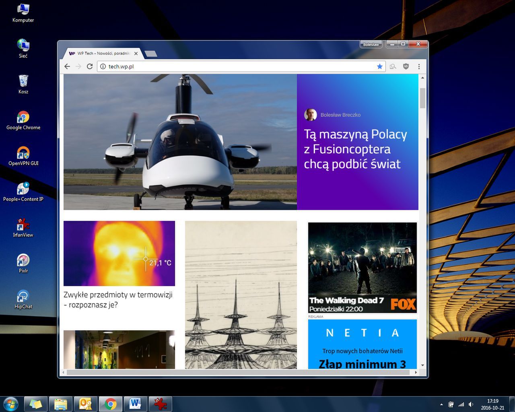515x412 pixels.
Task: Focus the address bar showing tech.wp.pl
Action: point(241,66)
